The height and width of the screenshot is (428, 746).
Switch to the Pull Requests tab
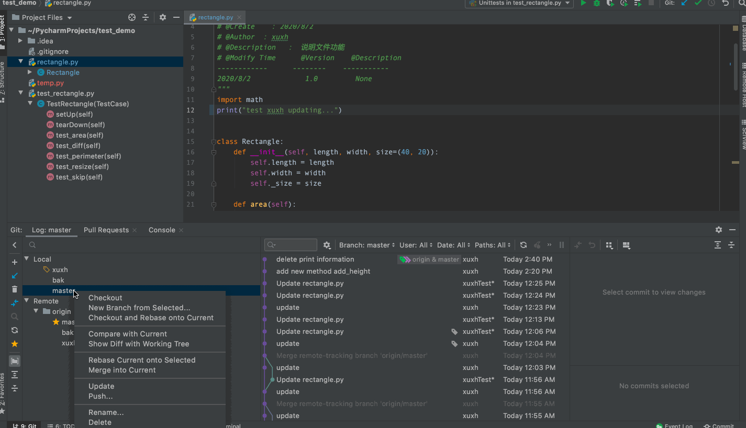[x=106, y=230]
